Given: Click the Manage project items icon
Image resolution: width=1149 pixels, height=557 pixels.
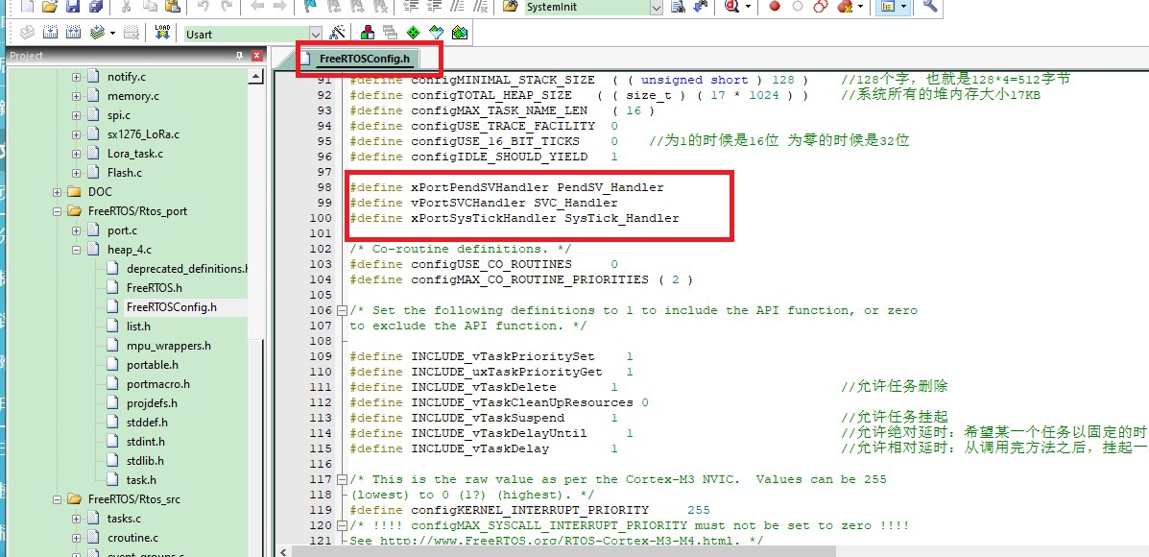Looking at the screenshot, I should coord(368,34).
